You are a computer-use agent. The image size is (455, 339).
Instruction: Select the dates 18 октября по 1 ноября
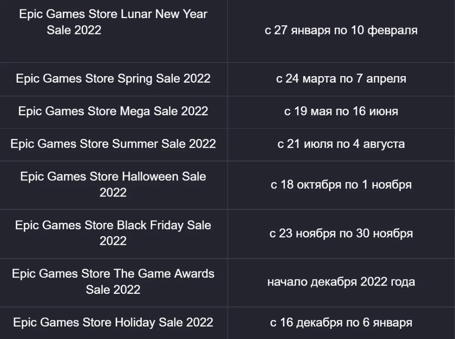tap(341, 185)
